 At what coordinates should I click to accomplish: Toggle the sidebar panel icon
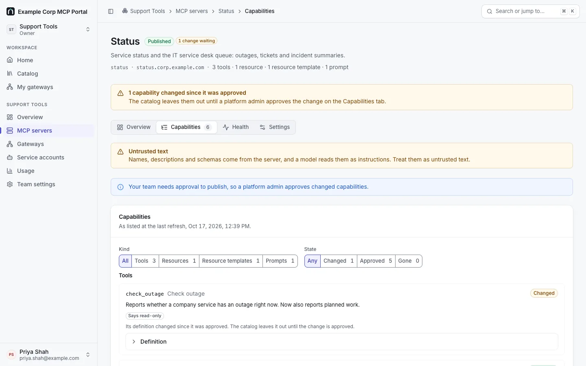click(x=111, y=11)
